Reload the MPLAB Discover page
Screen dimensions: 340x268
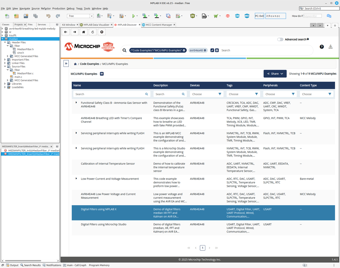(93, 32)
